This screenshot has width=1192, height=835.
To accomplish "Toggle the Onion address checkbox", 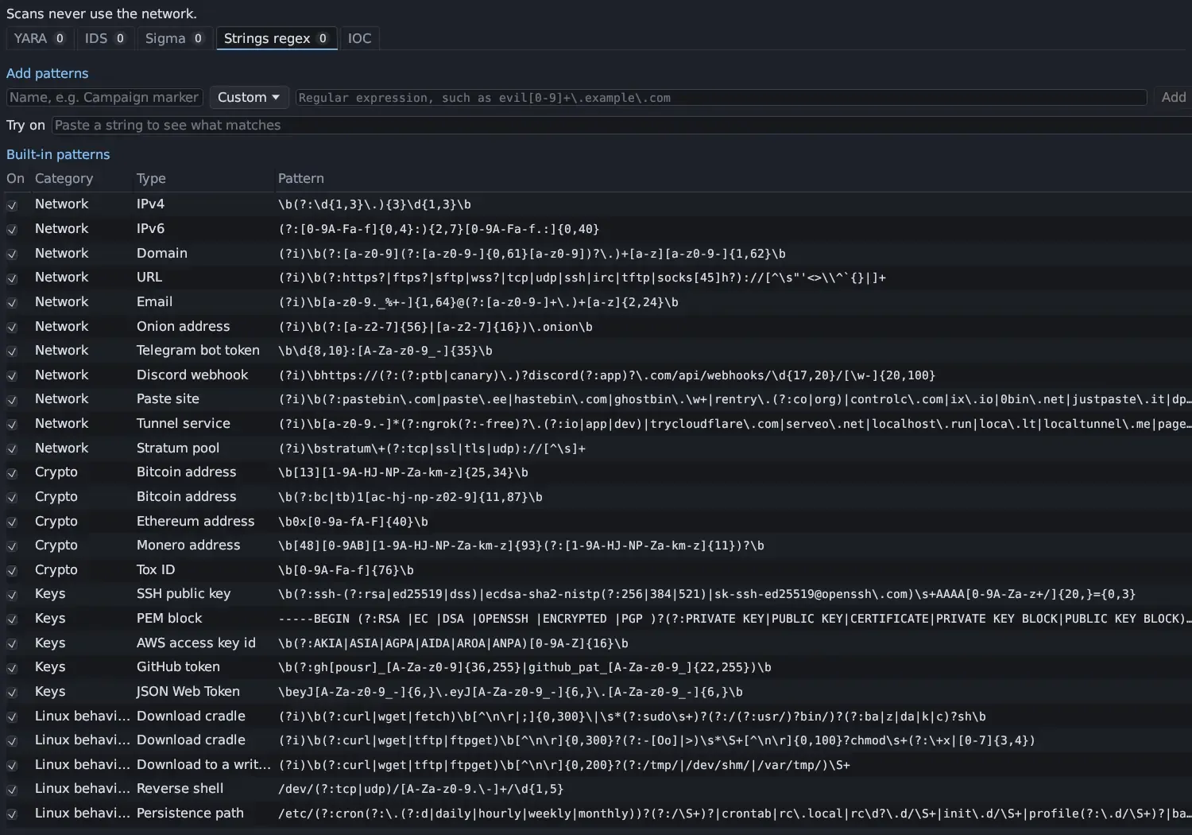I will (x=12, y=328).
